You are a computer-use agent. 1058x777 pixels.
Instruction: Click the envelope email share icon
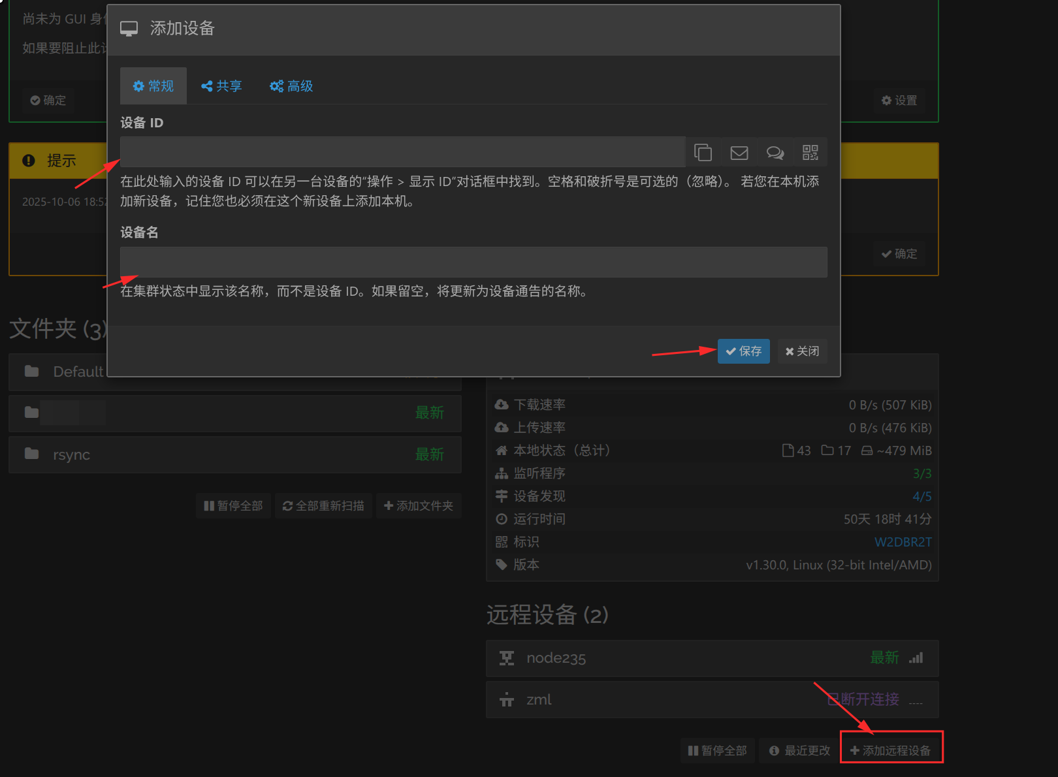tap(739, 153)
